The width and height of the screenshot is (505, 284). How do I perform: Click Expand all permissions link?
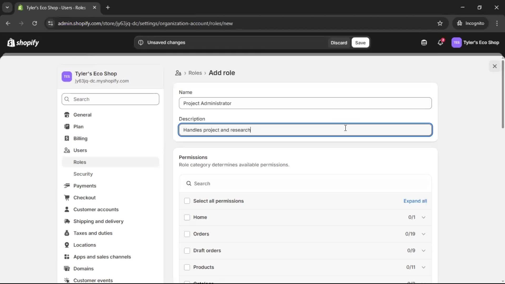[415, 201]
